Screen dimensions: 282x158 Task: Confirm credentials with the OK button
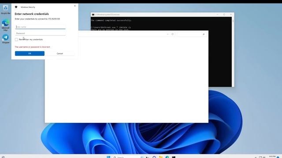(30, 54)
